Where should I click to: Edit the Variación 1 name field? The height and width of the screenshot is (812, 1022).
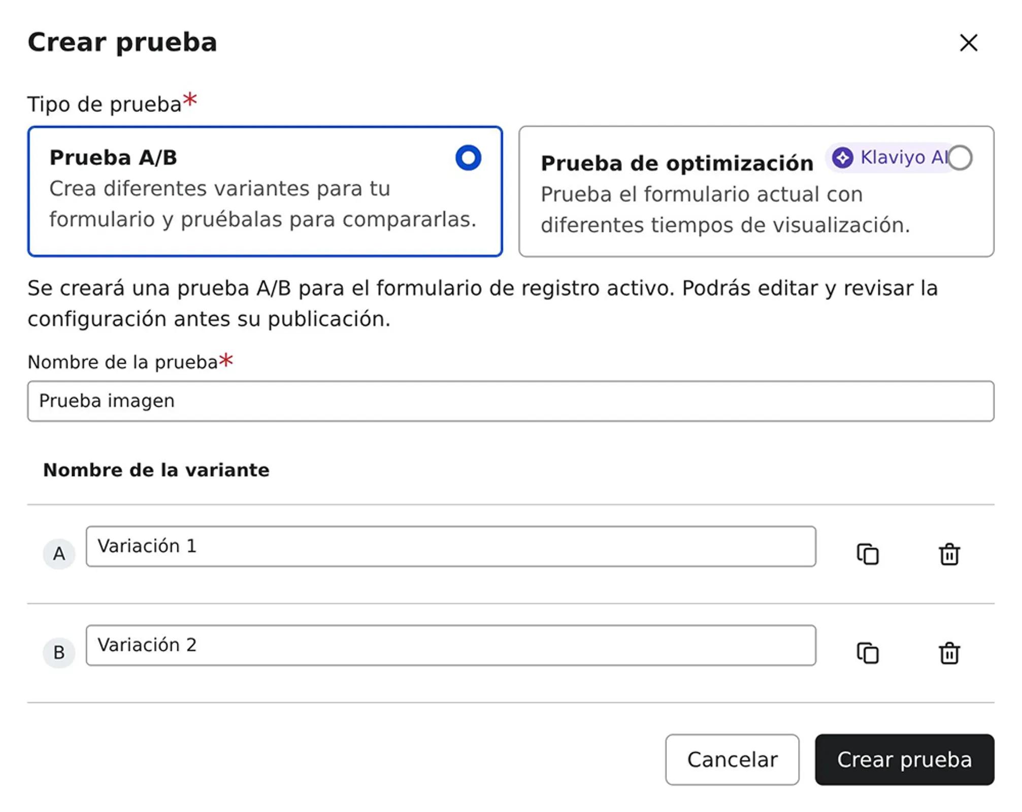click(450, 547)
